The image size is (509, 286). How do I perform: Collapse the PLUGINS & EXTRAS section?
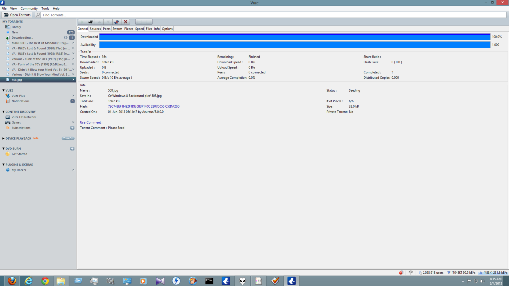[3, 165]
